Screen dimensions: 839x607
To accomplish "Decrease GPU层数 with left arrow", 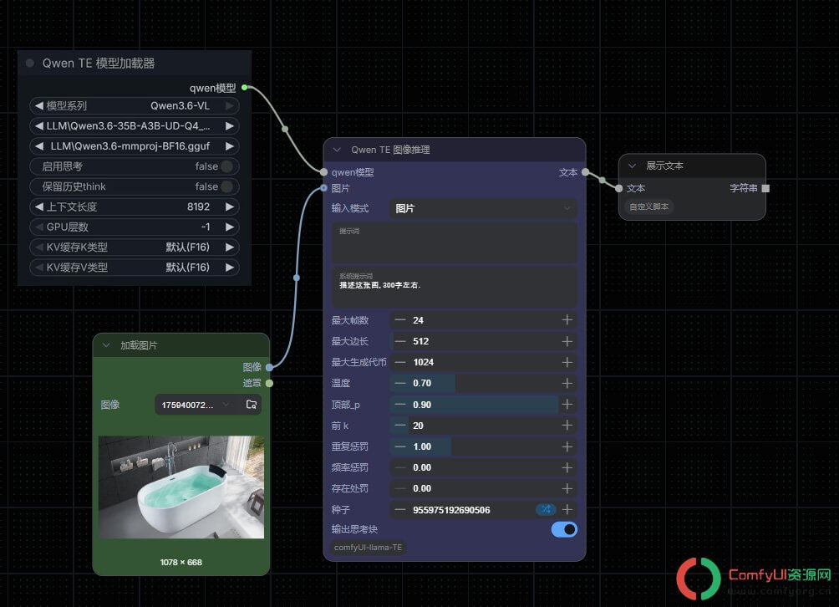I will (x=38, y=227).
